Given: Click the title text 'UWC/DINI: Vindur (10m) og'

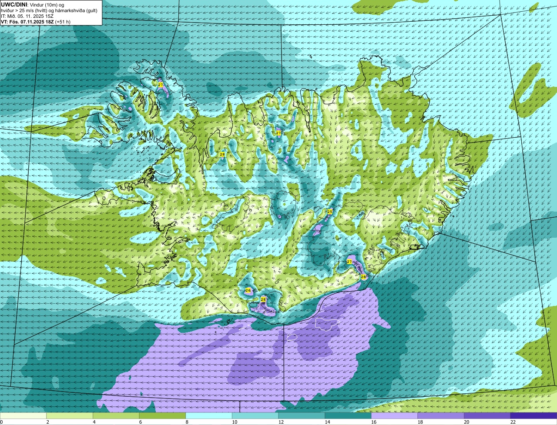Looking at the screenshot, I should click(32, 5).
